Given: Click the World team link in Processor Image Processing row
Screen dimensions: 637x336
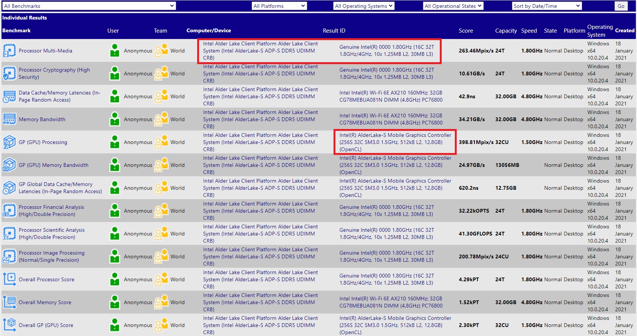Looking at the screenshot, I should [x=178, y=256].
